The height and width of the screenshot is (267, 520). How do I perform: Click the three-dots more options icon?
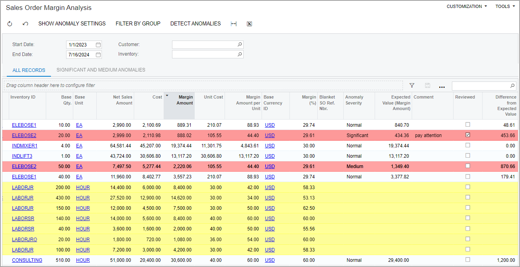pos(442,86)
